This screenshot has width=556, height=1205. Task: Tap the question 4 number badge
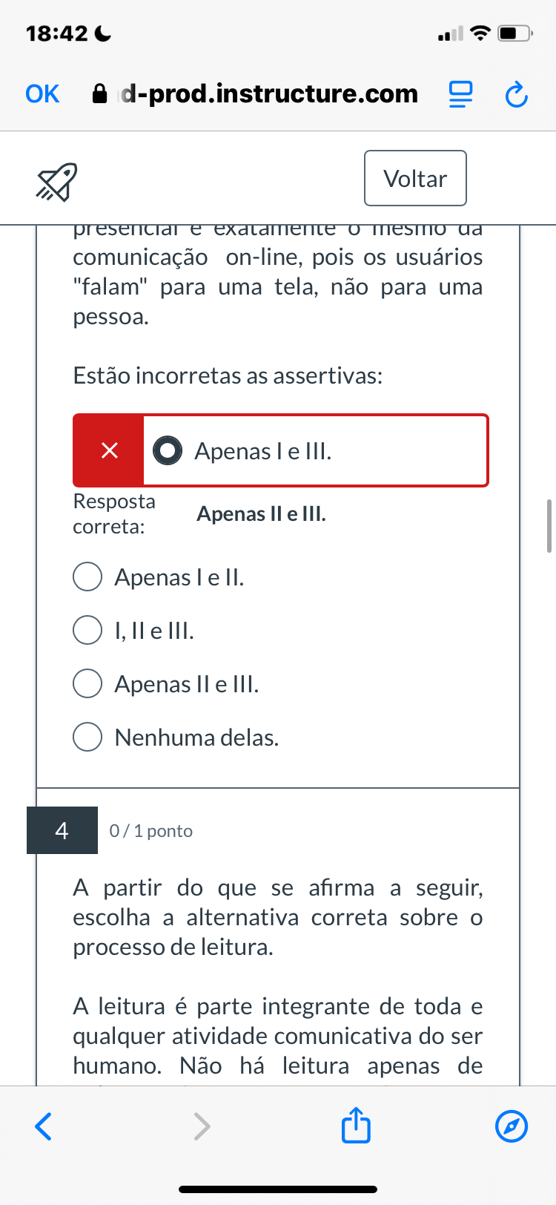[x=62, y=830]
